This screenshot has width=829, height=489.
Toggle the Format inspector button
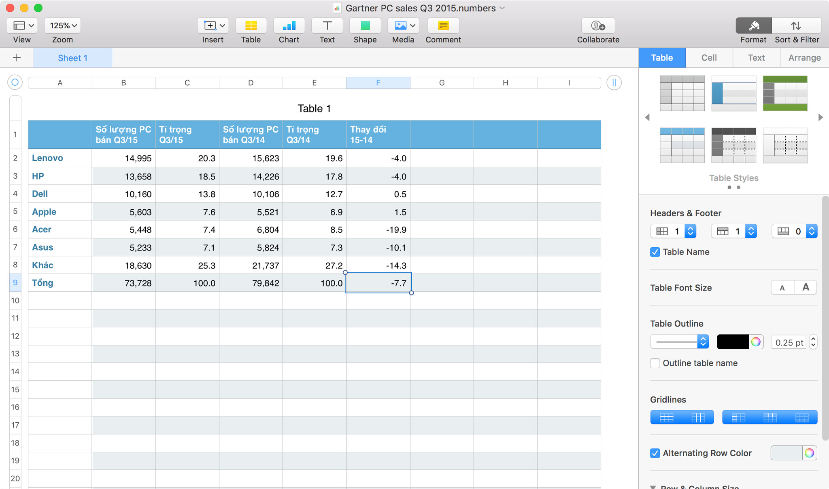(754, 25)
